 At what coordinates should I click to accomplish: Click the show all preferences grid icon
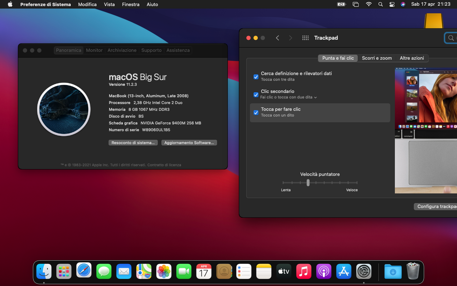pos(305,38)
